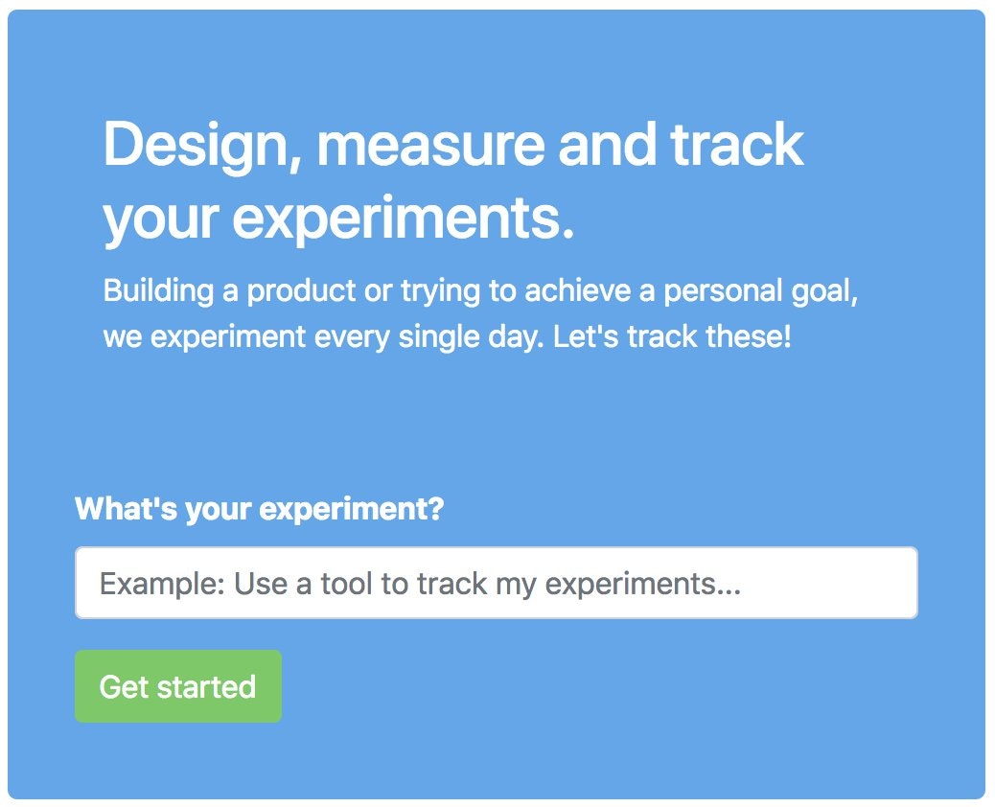995x807 pixels.
Task: Click the "Design, measure and track" heading line
Action: click(452, 145)
